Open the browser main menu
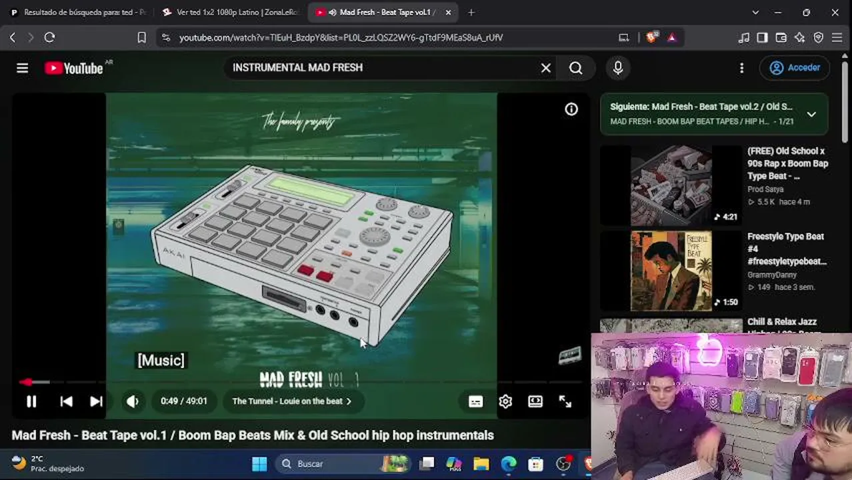Viewport: 852px width, 480px height. 837,37
